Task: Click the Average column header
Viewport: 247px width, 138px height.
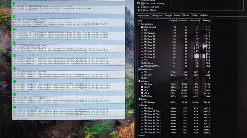Action: click(x=207, y=20)
